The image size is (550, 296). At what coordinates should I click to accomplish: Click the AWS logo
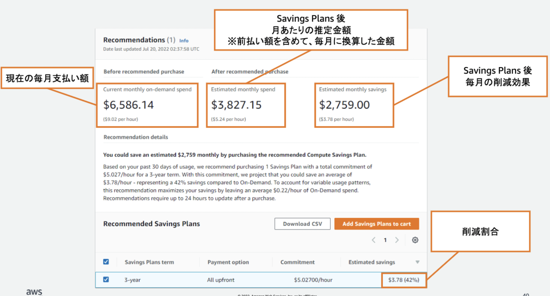click(34, 292)
